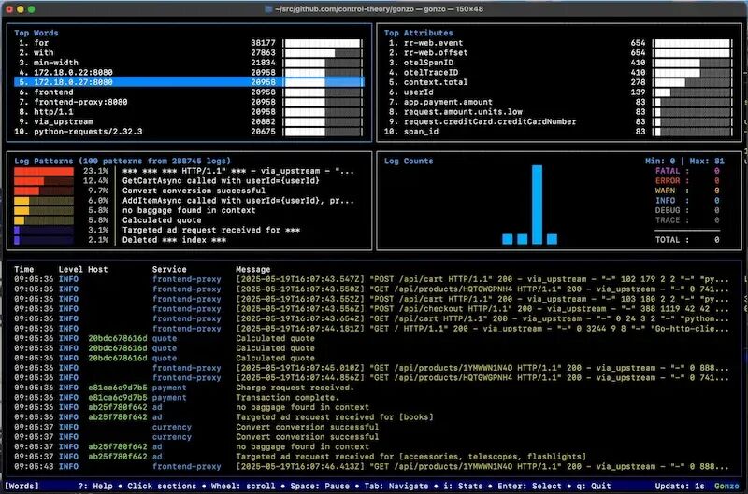Click the 'AddItemAsync called with userId' pattern
This screenshot has height=494, width=748.
point(184,201)
